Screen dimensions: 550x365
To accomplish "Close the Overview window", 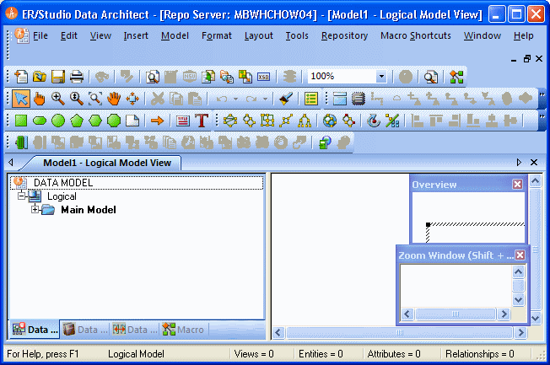I will coord(517,184).
